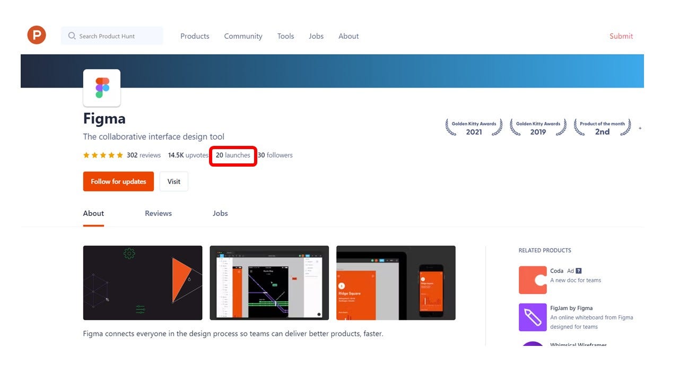
Task: Focus the Search Product Hunt field
Action: pyautogui.click(x=112, y=36)
